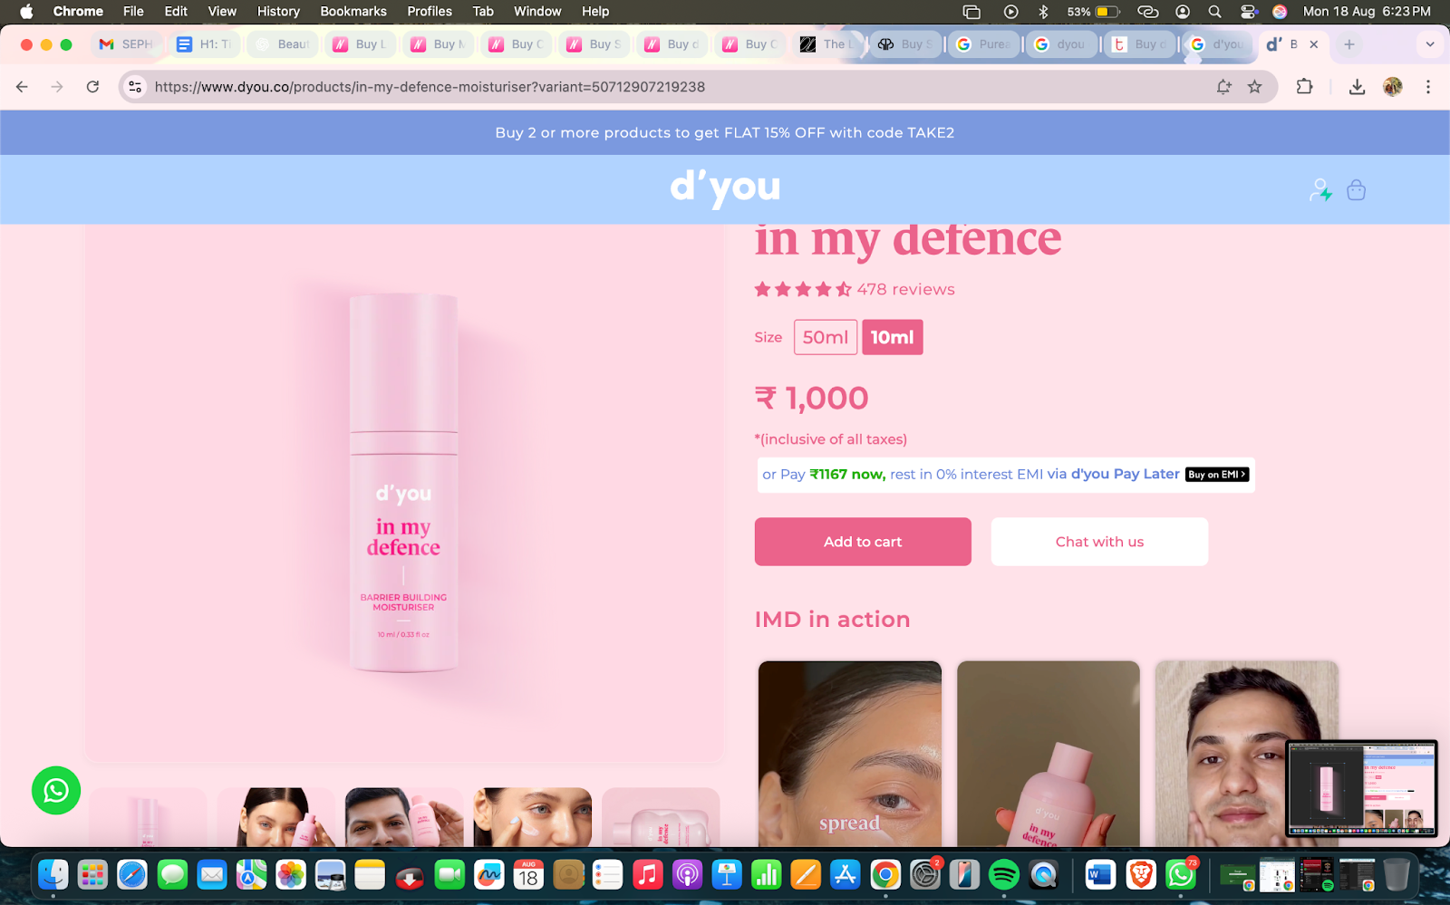This screenshot has height=905, width=1450.
Task: Open the Music app from the dock
Action: click(x=647, y=874)
